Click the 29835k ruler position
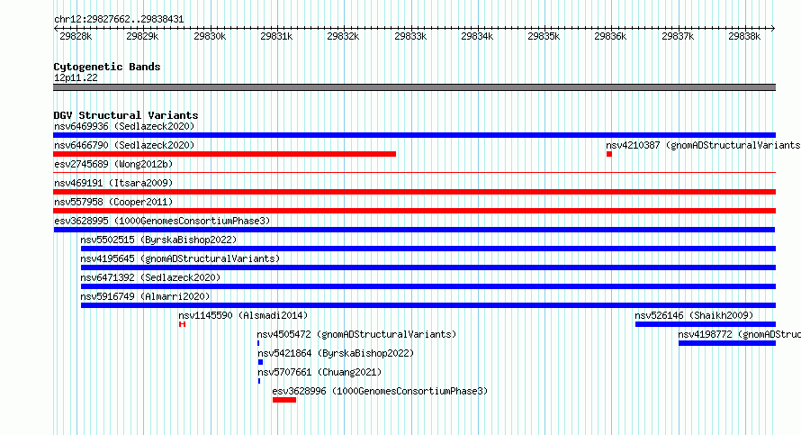The height and width of the screenshot is (435, 801). [x=544, y=36]
